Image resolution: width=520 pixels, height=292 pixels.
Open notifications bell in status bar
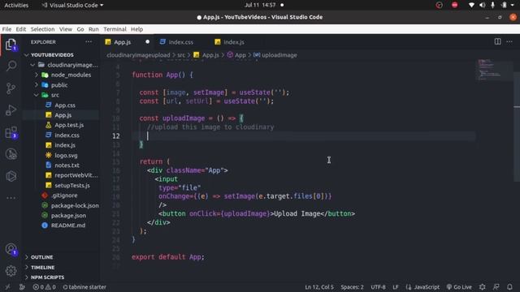pos(509,287)
